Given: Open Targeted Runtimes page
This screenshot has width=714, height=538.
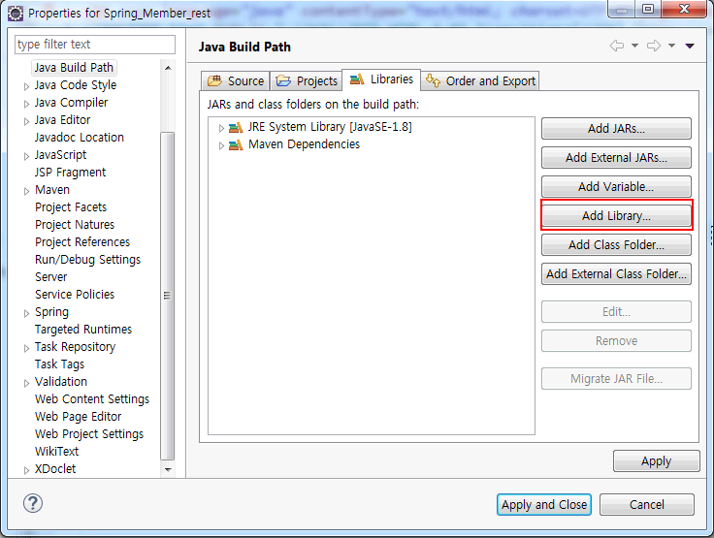Looking at the screenshot, I should tap(83, 330).
